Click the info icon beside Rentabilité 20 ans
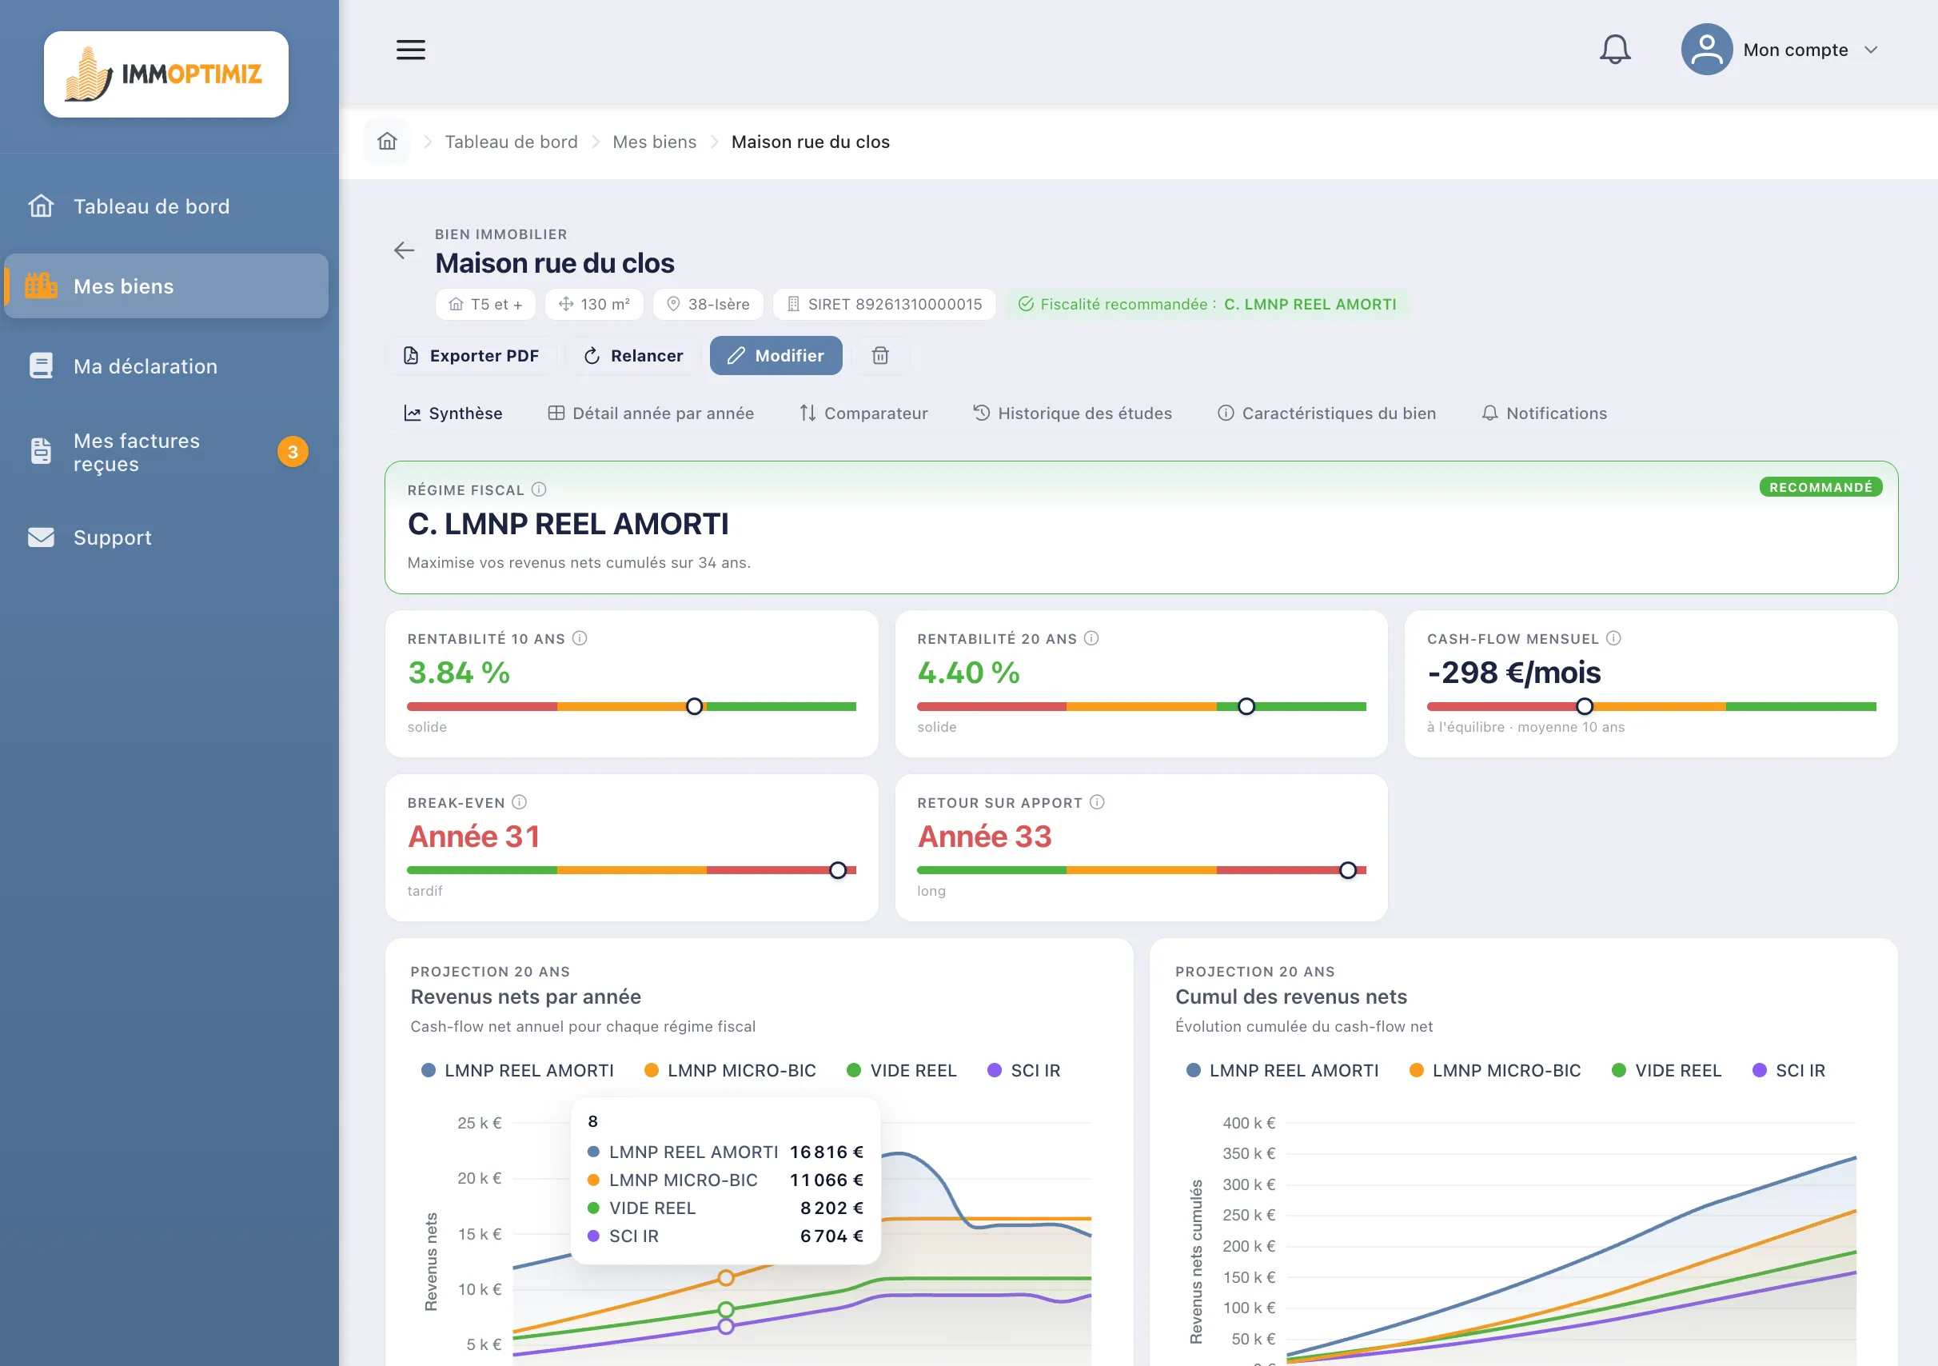The width and height of the screenshot is (1938, 1366). 1091,638
